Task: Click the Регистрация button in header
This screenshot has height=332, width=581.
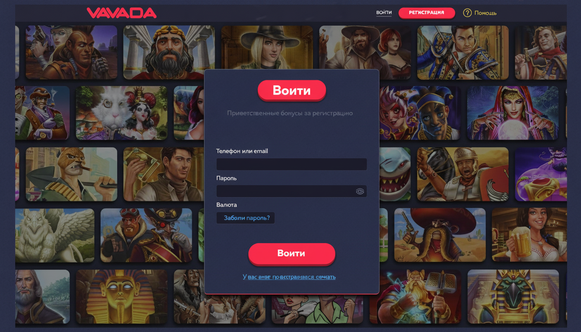Action: pos(427,13)
